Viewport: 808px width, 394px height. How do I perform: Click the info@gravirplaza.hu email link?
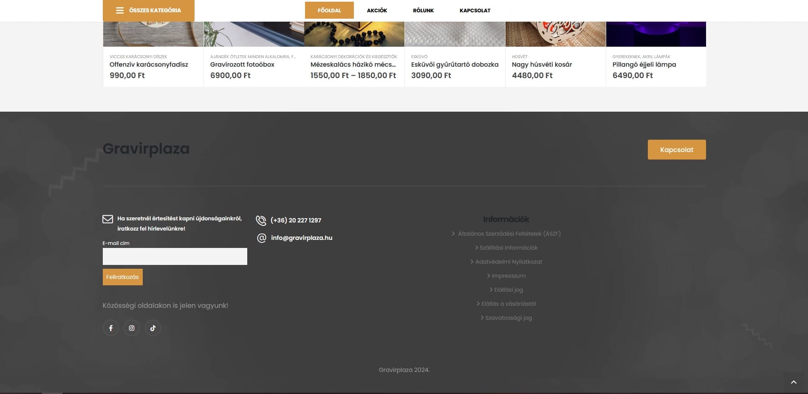click(302, 238)
